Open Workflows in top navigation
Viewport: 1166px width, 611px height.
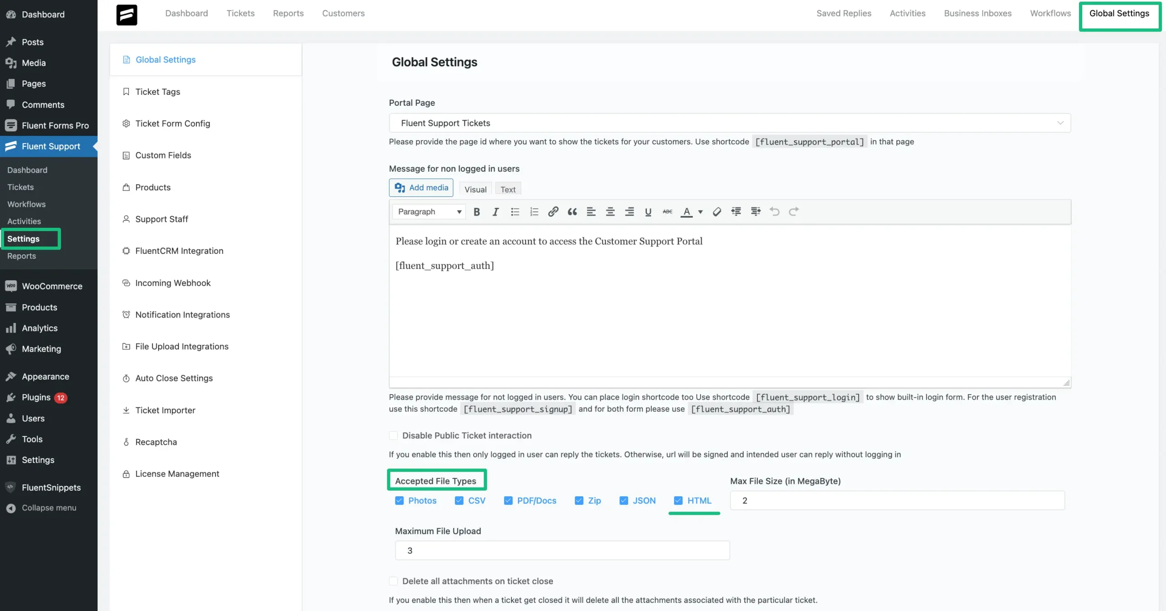click(1050, 13)
